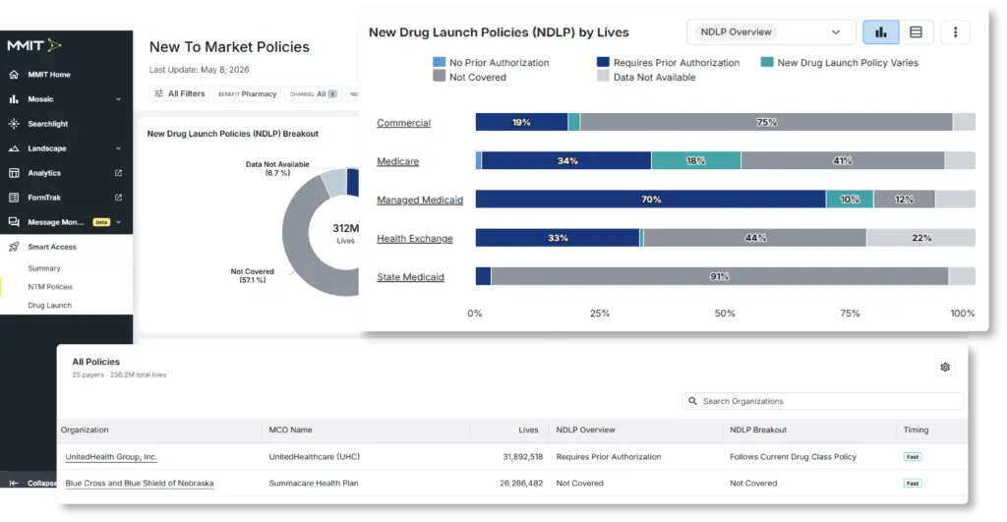This screenshot has height=522, width=1007.
Task: Click the Searchlight sidebar icon
Action: 14,123
